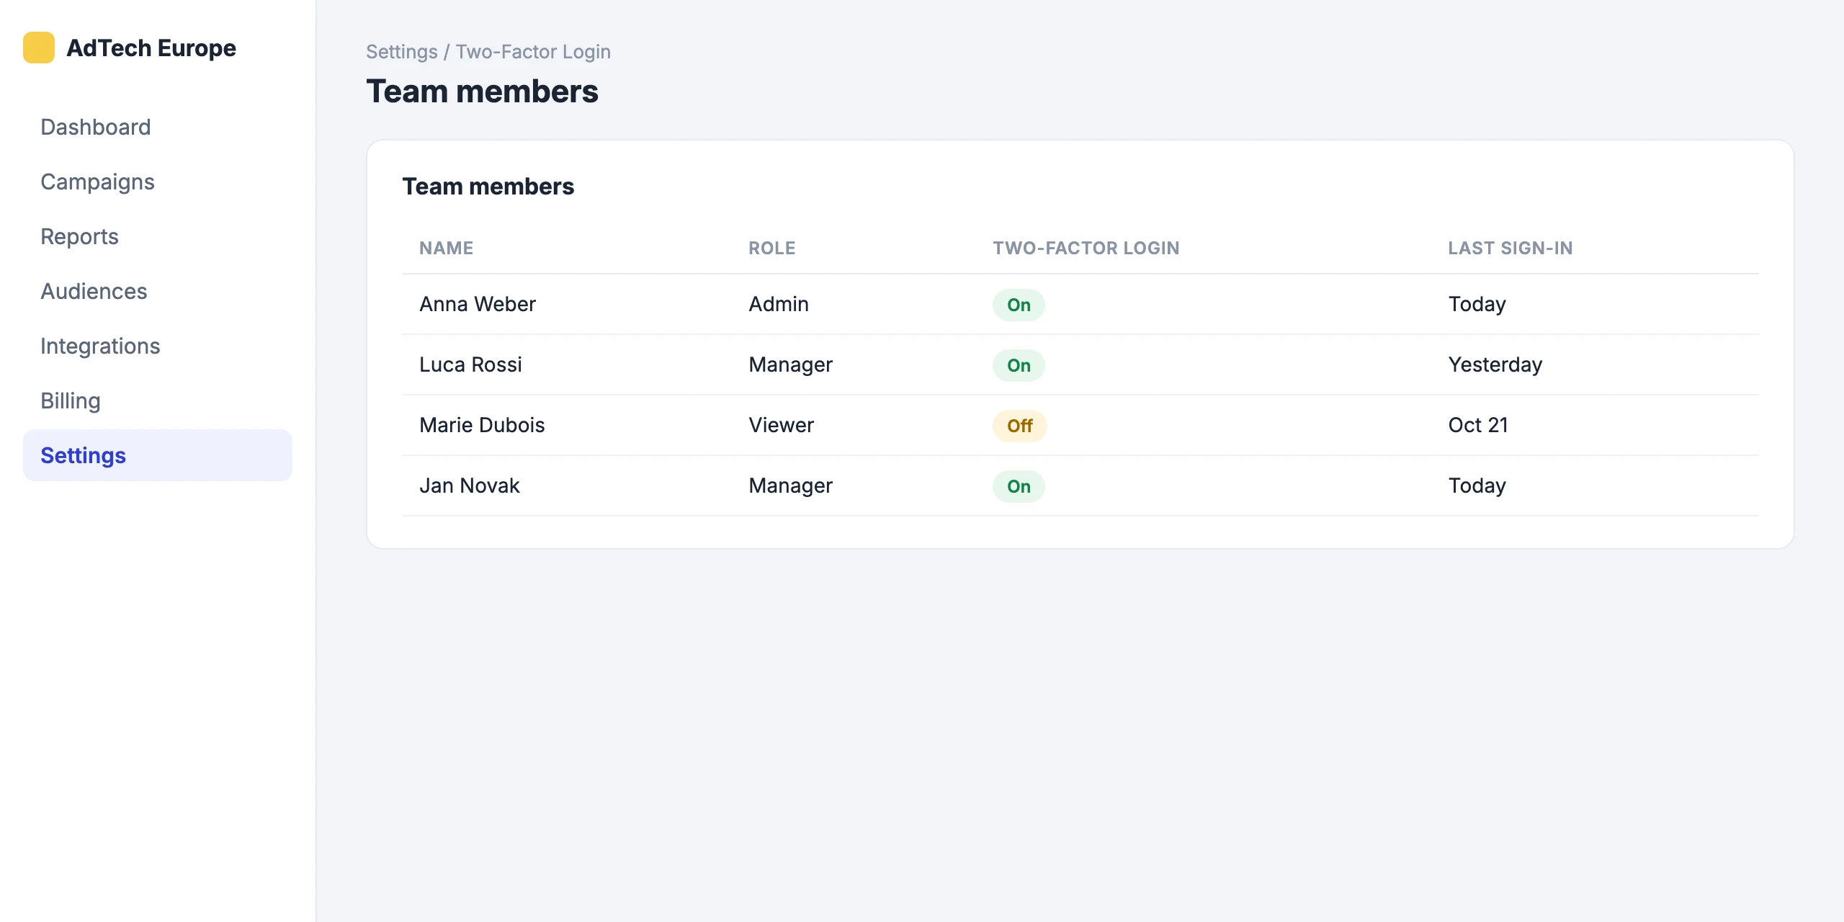Image resolution: width=1844 pixels, height=922 pixels.
Task: Navigate to Audiences
Action: tap(94, 291)
